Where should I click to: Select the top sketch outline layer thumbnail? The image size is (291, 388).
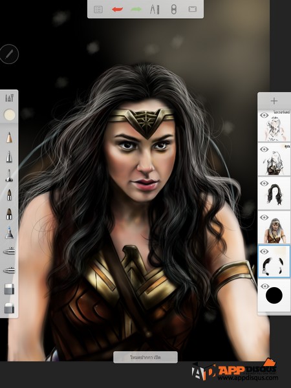(x=274, y=126)
